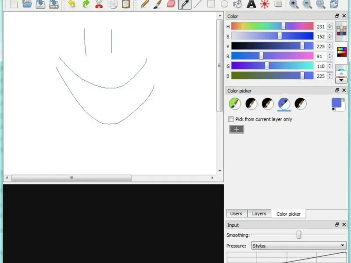Click the Hue slider handle
The width and height of the screenshot is (351, 263).
coord(283,26)
